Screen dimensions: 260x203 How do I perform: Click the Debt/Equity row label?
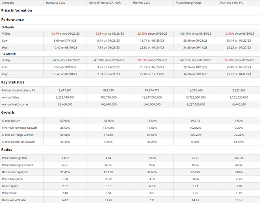pyautogui.click(x=10, y=186)
